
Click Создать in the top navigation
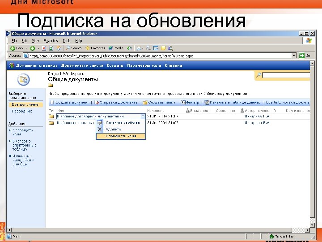(115, 65)
